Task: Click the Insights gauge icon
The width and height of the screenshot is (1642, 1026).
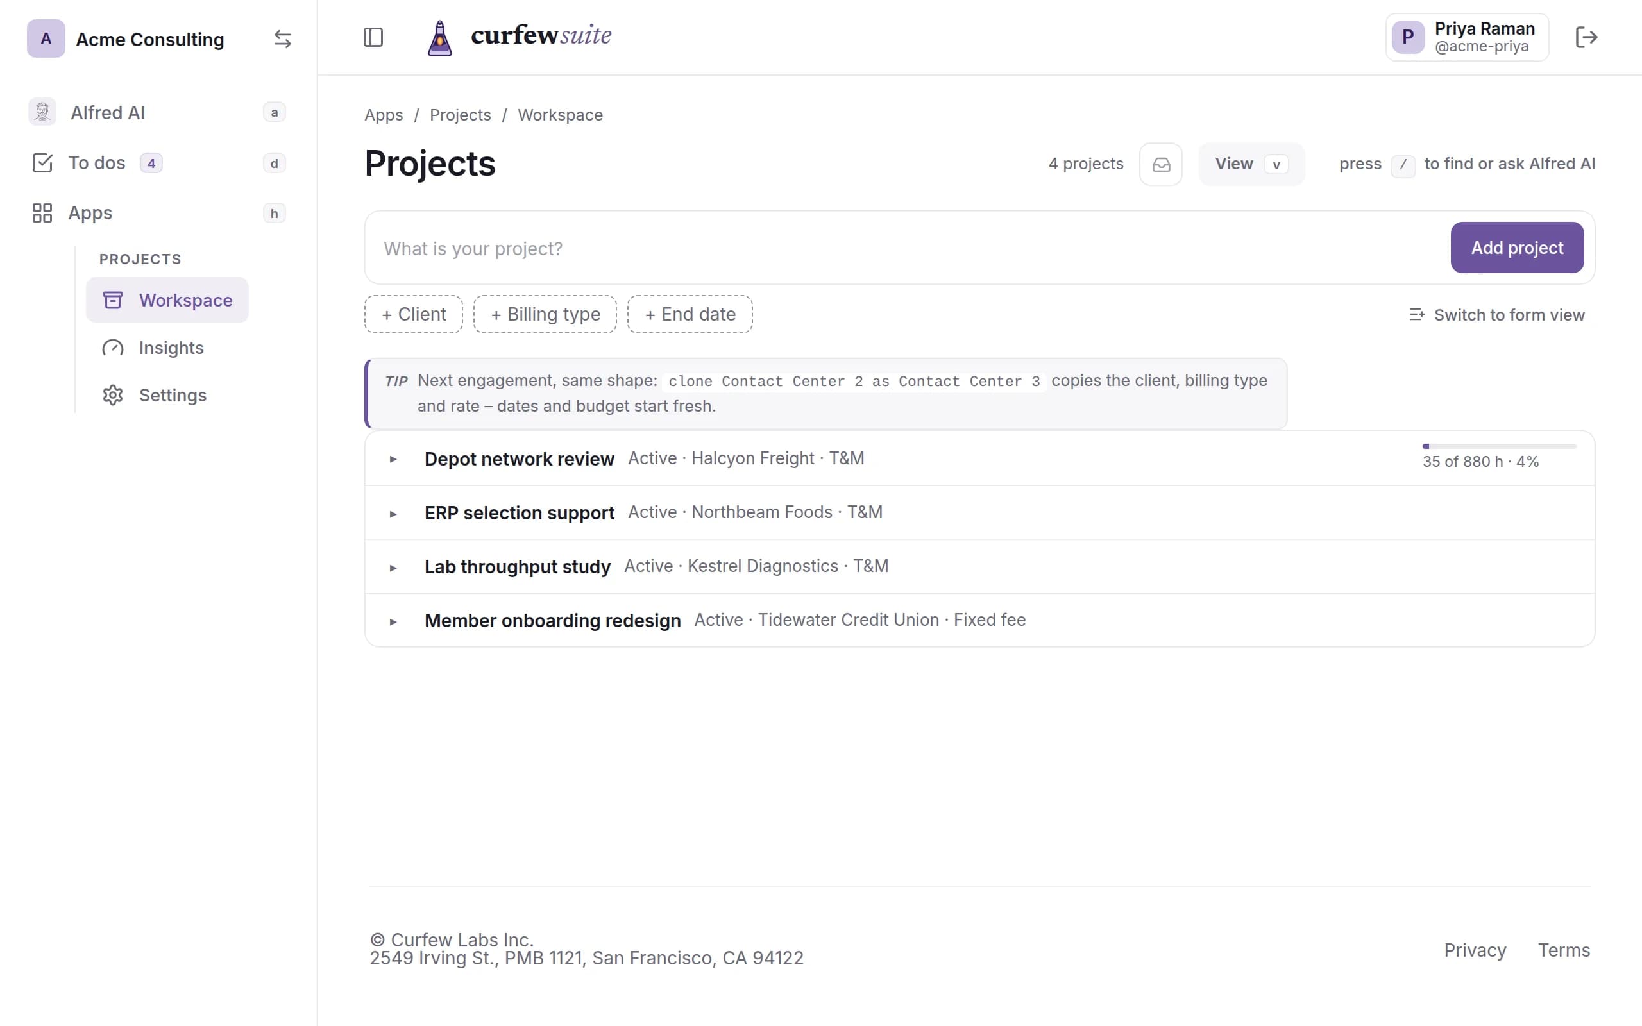Action: 113,348
